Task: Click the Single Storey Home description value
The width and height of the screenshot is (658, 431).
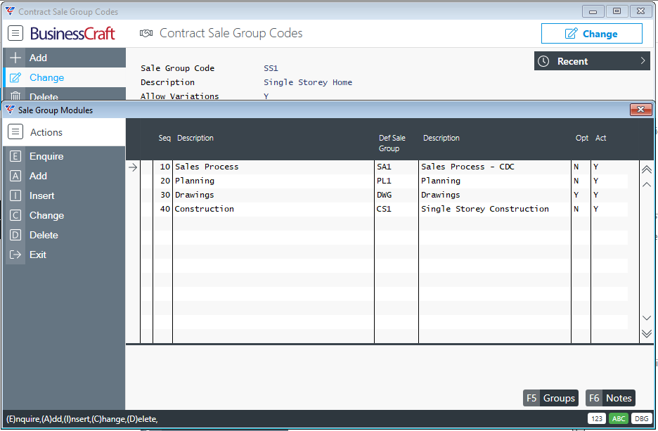Action: 308,82
